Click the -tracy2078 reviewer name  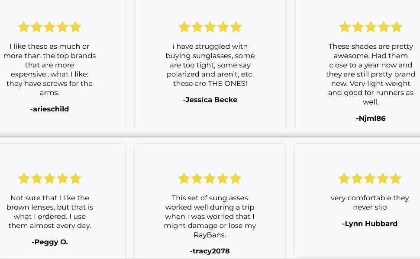(210, 251)
